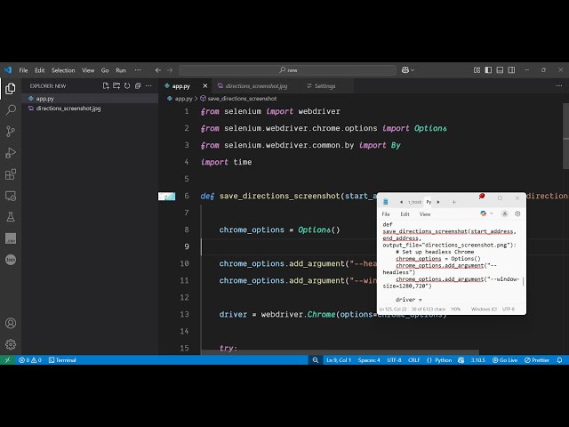Add a new tab in Notepad
Screen dimensions: 569x427
click(453, 202)
